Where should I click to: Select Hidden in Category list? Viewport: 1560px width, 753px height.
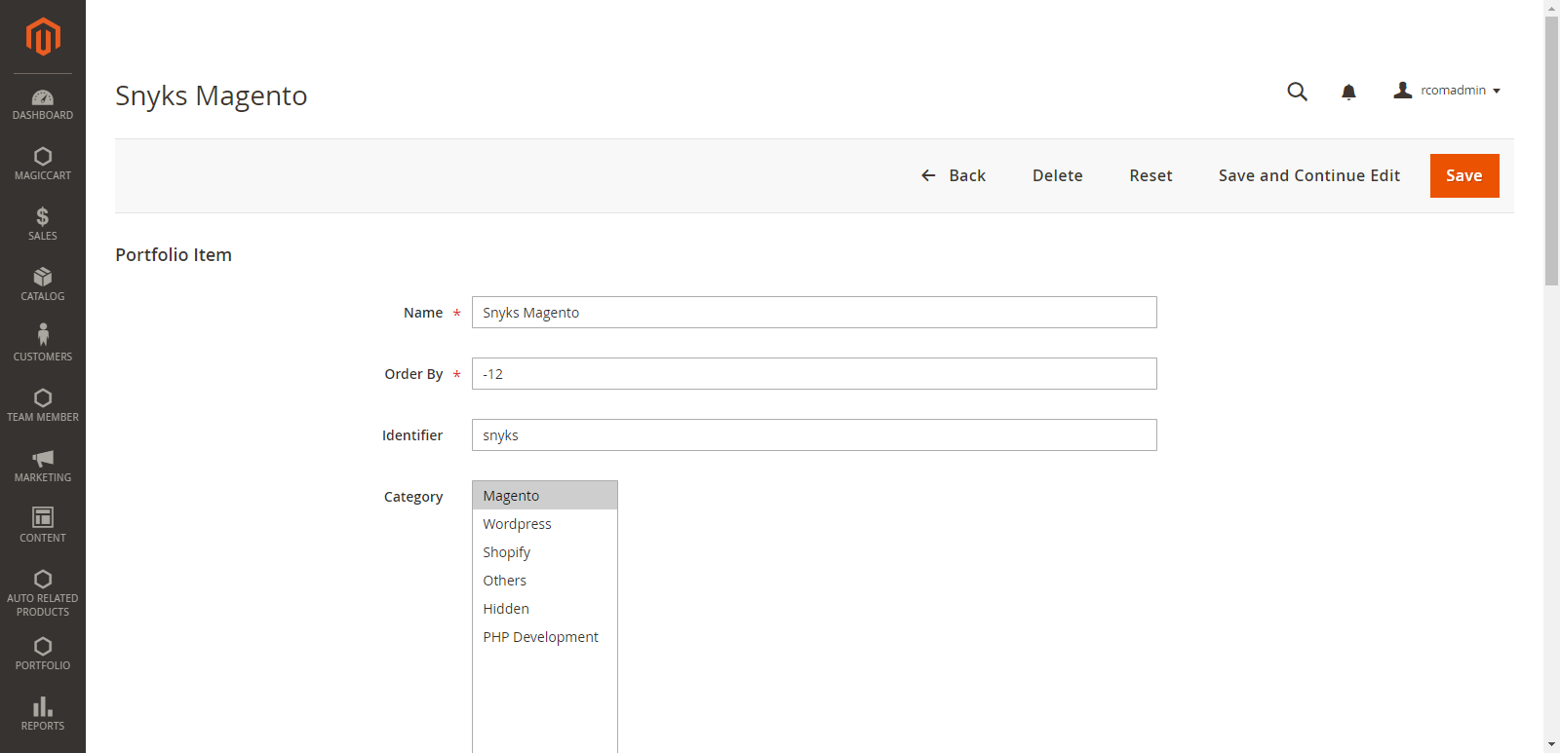click(545, 609)
